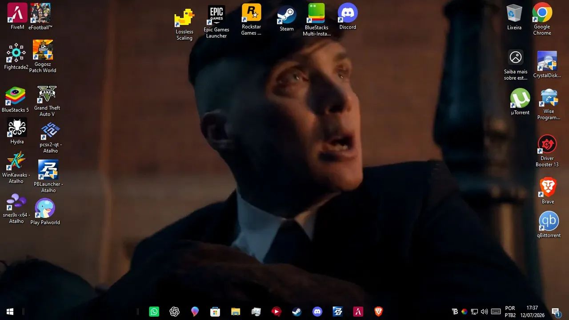Open Google Chrome desktop shortcut
The width and height of the screenshot is (569, 320).
point(542,19)
